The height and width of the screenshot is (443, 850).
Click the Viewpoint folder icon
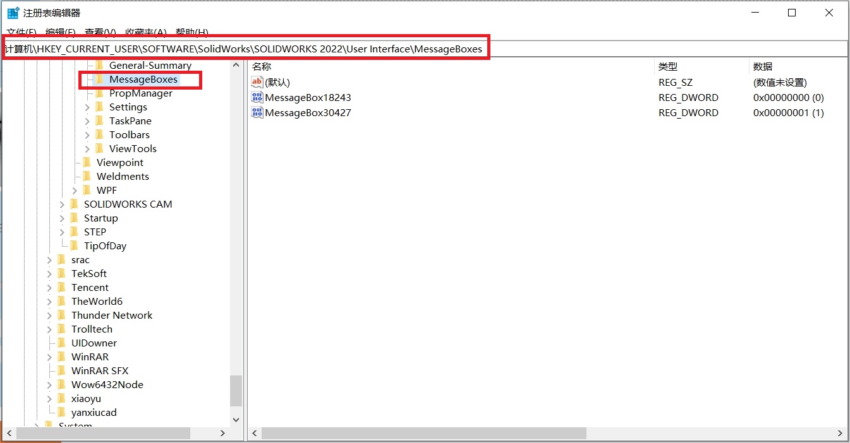point(87,162)
